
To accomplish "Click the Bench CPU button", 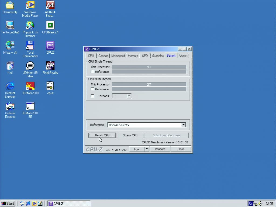I will click(x=102, y=135).
